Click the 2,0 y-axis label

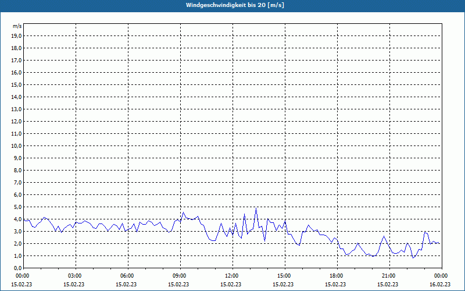[17, 243]
